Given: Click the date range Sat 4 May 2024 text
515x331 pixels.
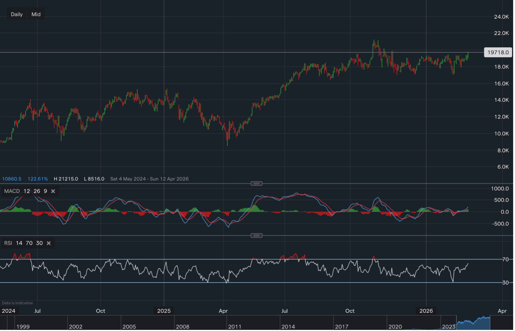Looking at the screenshot, I should coord(128,179).
